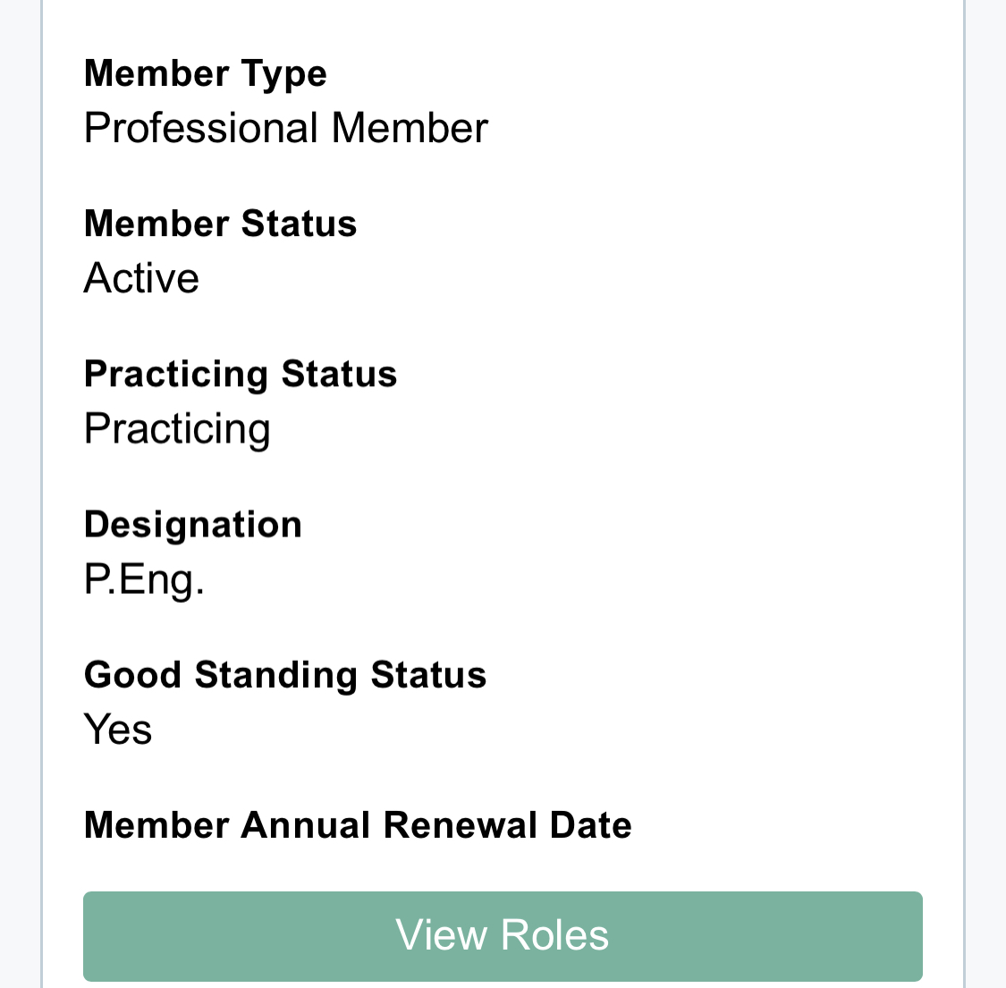Click the word Roles on green button
Screen dimensions: 1006x988
(554, 935)
